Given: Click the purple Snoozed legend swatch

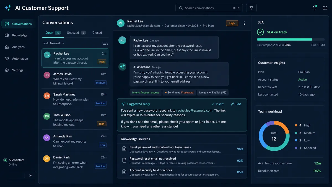Looking at the screenshot, I should pyautogui.click(x=296, y=148).
